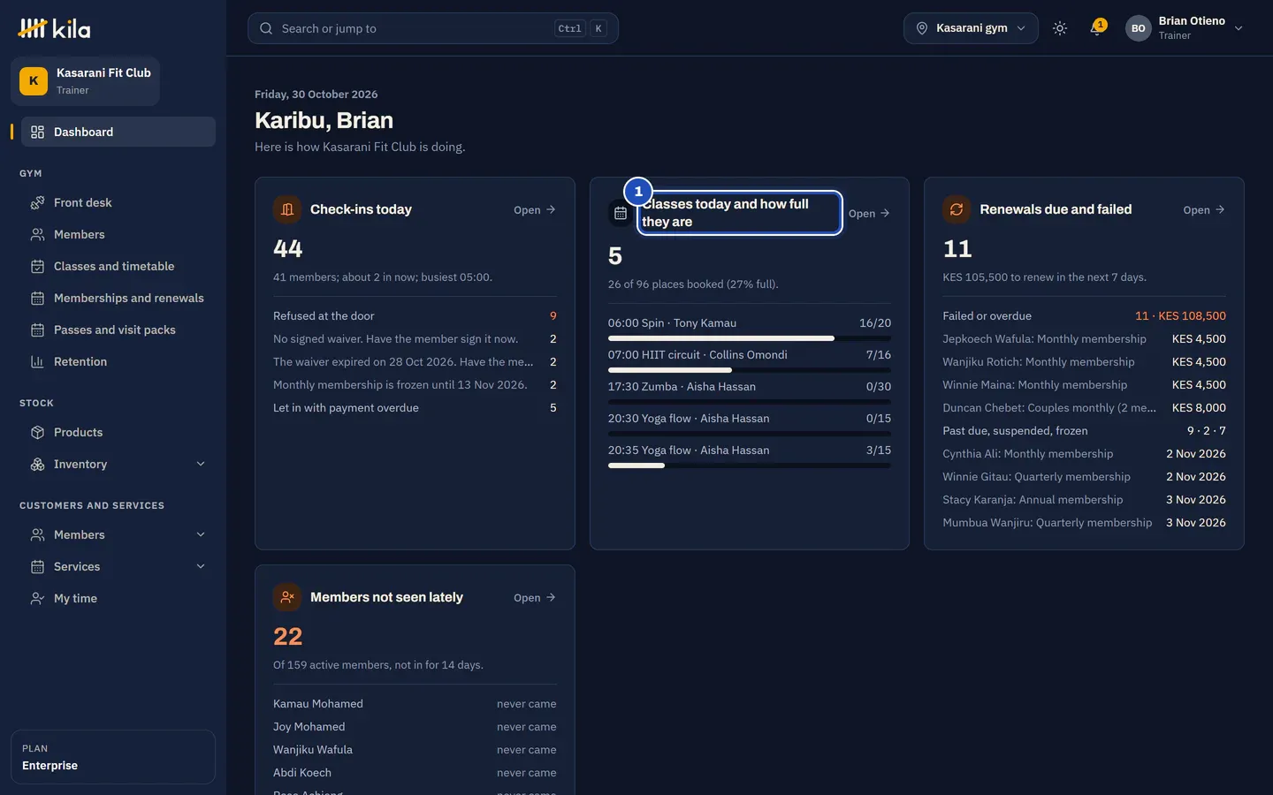Click the Front desk sidebar icon

point(37,202)
